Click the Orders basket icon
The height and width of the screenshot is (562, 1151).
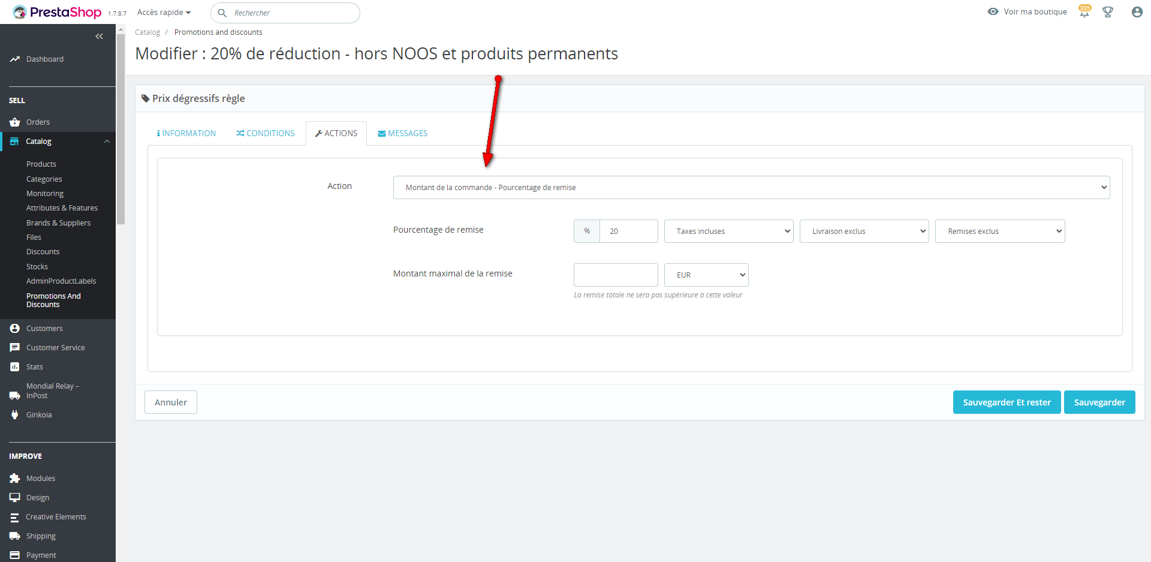point(15,122)
